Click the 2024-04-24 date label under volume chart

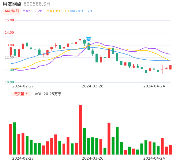[154, 158]
